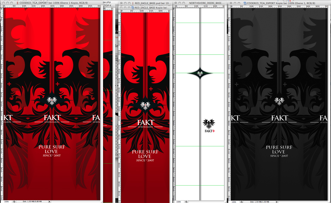This screenshot has width=331, height=203.
Task: Click status icon beside zoom in CODERED_TGA_EXPORT Kopie window
Action: point(241,202)
